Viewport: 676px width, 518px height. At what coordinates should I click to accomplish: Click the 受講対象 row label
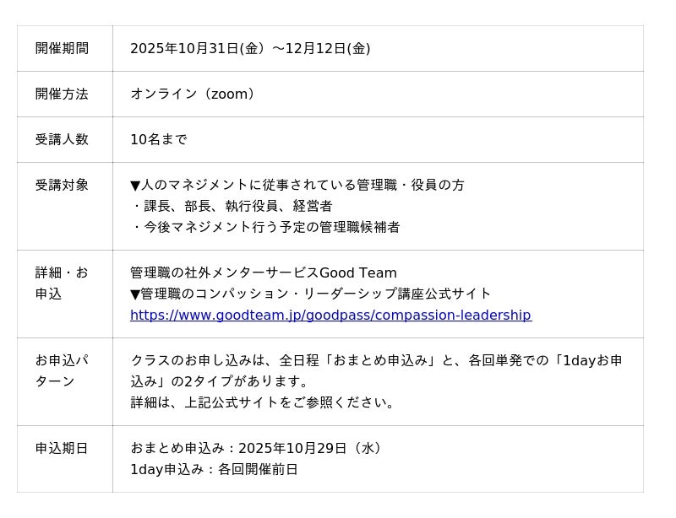tap(62, 186)
